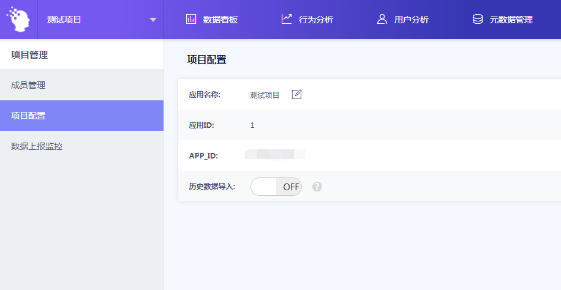The width and height of the screenshot is (561, 290).
Task: Open the 数据看板 menu label
Action: coord(220,20)
